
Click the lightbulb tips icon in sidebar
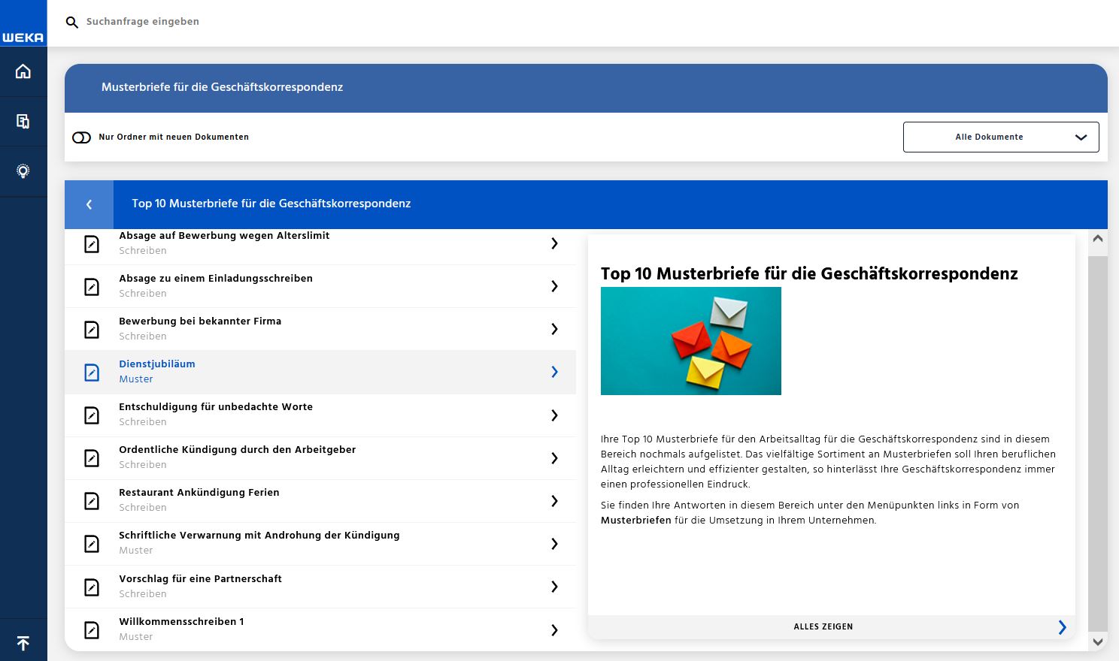(x=23, y=171)
